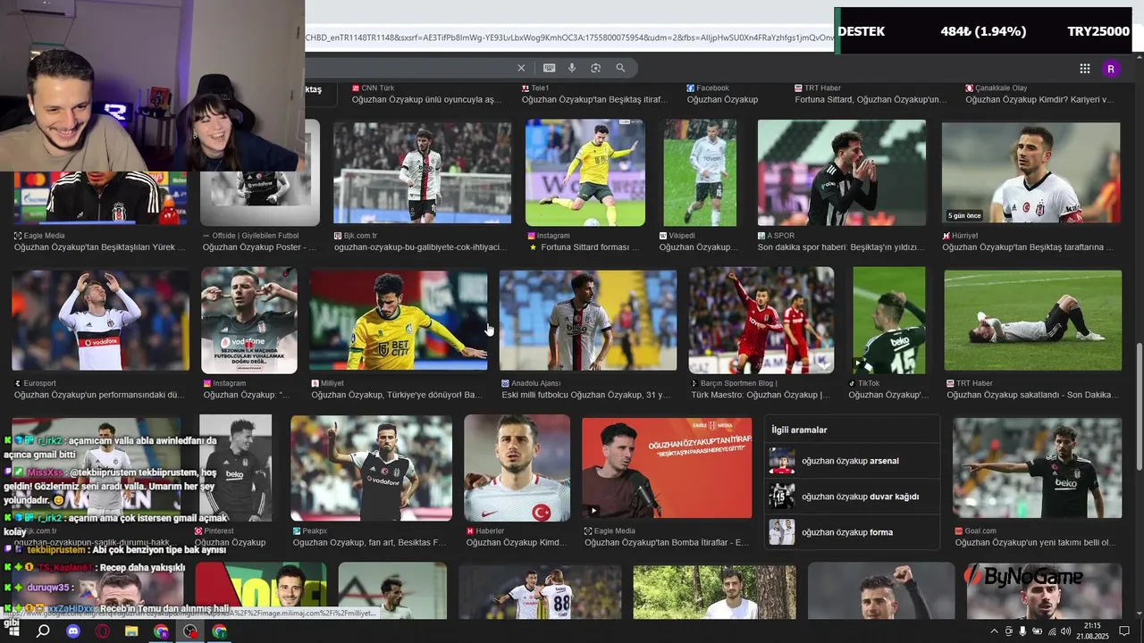
Task: Open File Explorer from the taskbar
Action: (131, 631)
